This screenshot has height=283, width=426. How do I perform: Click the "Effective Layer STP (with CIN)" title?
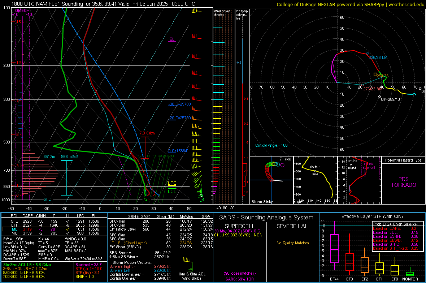click(x=372, y=216)
